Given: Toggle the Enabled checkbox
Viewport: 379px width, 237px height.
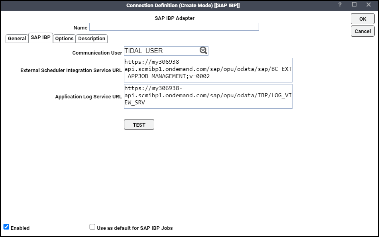Looking at the screenshot, I should 6,227.
